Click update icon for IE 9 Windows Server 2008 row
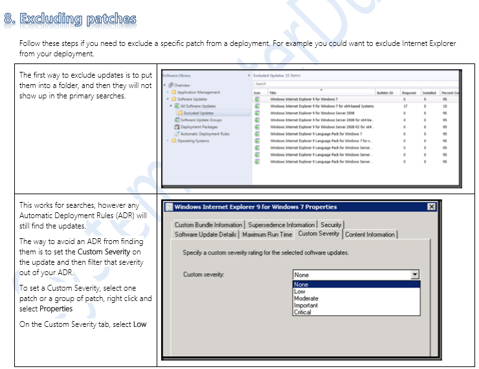Screen dimensions: 479x369 257,113
